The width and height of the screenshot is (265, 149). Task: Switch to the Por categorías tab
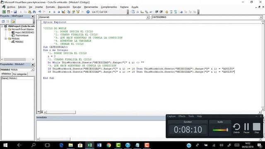point(20,74)
